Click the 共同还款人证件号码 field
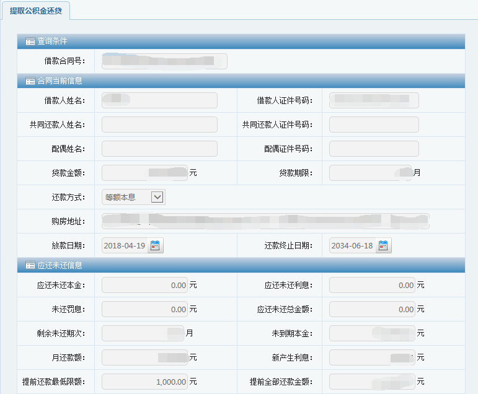 pos(374,125)
